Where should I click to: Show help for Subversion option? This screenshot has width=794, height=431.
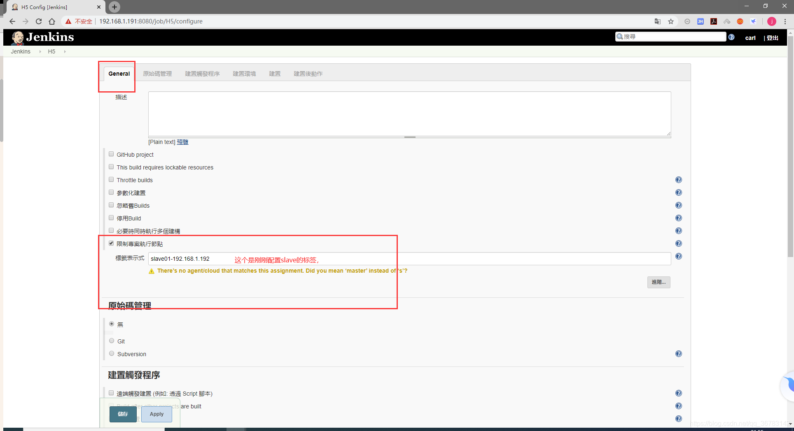[679, 354]
